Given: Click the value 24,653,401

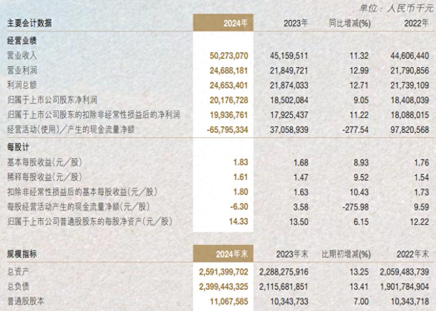Looking at the screenshot, I should click(x=228, y=85).
